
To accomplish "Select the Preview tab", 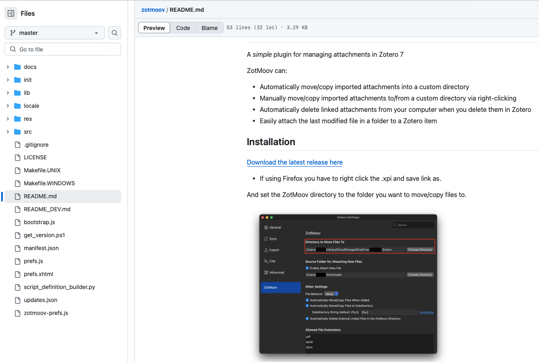I will [x=154, y=28].
